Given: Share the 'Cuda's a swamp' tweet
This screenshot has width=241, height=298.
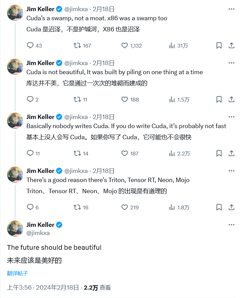Looking at the screenshot, I should [231, 46].
